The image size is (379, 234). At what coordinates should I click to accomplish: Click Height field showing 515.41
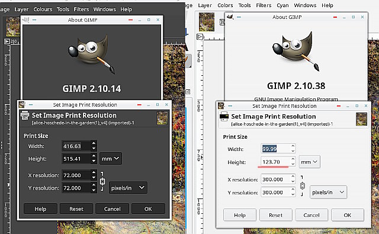(x=76, y=159)
